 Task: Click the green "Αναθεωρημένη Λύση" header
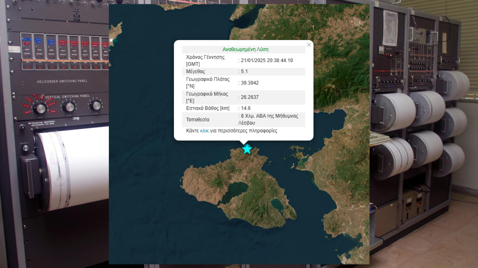[x=245, y=49]
